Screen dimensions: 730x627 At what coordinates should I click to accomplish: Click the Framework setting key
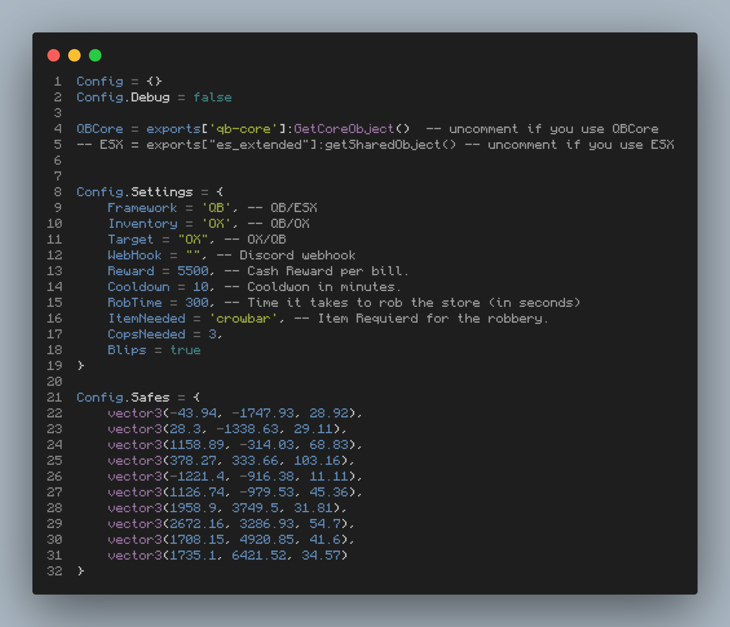click(142, 208)
